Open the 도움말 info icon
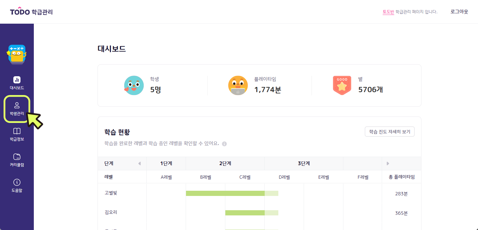Screen dimensions: 478x230 click(x=17, y=182)
